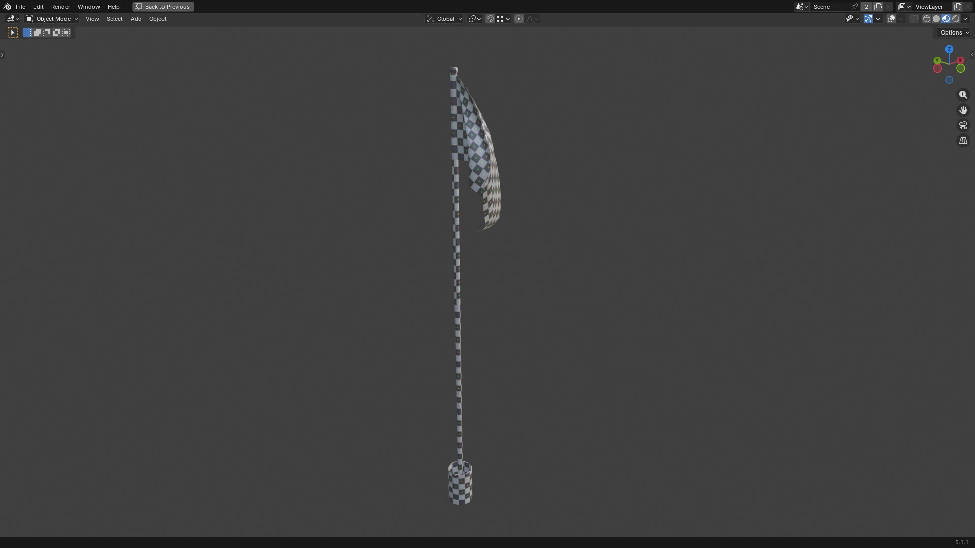This screenshot has height=548, width=975.
Task: Switch to wireframe viewport shading
Action: [927, 19]
